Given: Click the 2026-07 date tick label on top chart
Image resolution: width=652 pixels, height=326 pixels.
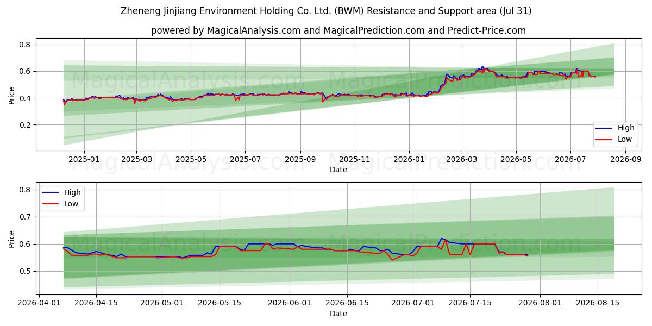Looking at the screenshot, I should coord(570,160).
